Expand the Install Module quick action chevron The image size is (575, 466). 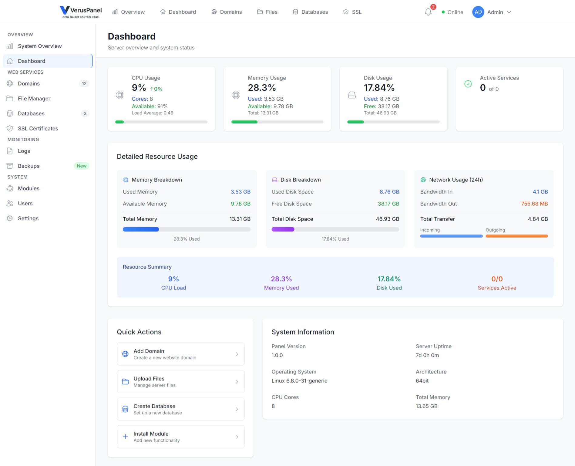click(x=237, y=437)
